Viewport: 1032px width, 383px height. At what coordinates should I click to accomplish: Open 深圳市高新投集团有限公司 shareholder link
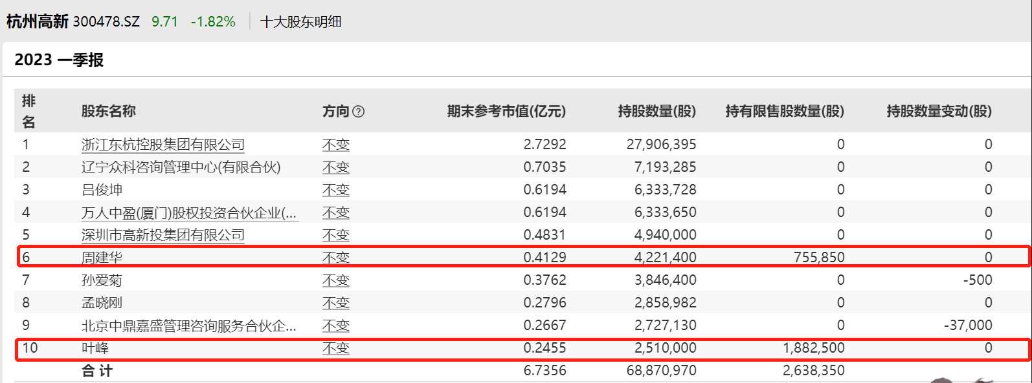[x=163, y=235]
